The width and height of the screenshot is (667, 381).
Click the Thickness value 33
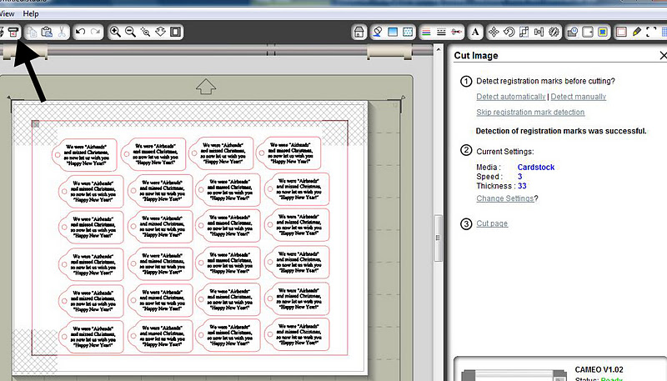pos(522,186)
